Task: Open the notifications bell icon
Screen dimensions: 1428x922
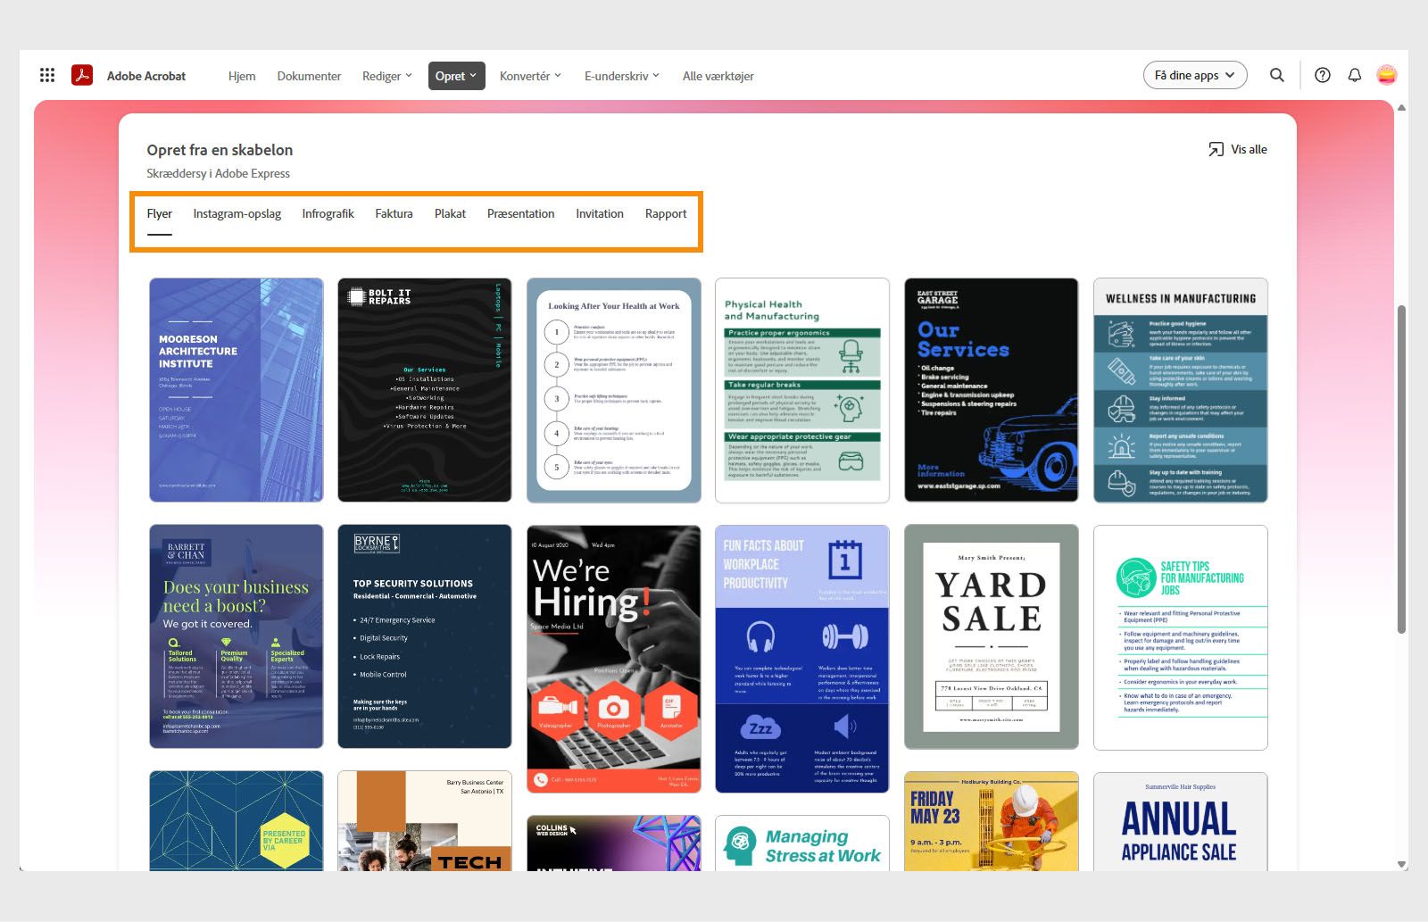Action: click(1355, 76)
